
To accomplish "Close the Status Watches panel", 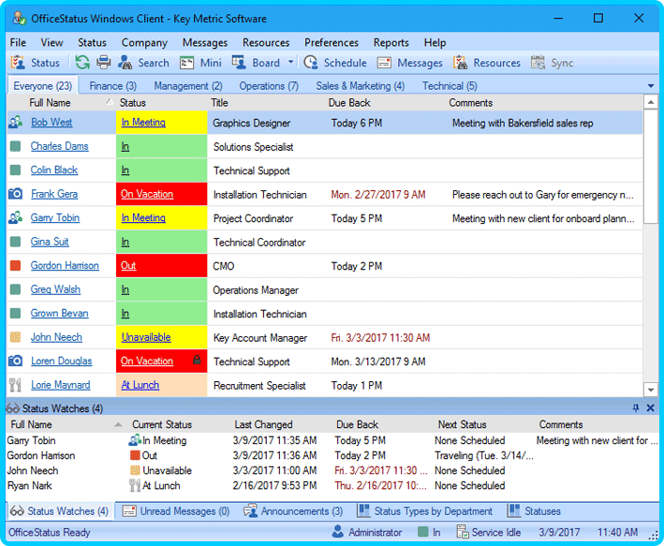I will [651, 408].
